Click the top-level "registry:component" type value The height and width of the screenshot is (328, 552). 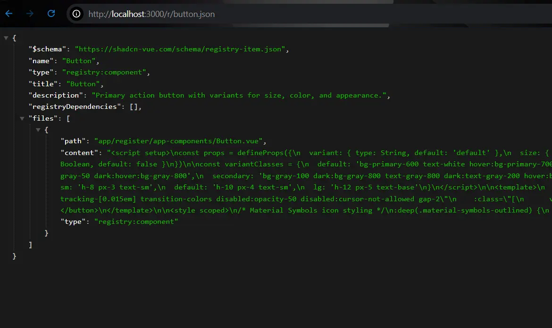coord(104,72)
